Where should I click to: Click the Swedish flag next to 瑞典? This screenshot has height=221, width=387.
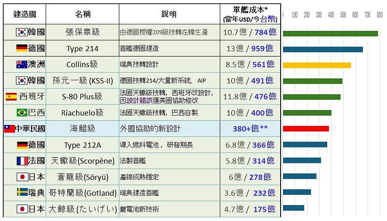pyautogui.click(x=21, y=193)
